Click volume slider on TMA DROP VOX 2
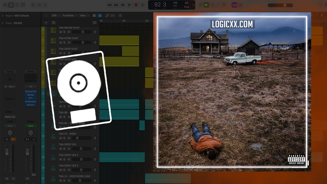Screen dimensions: 327x184 click(x=82, y=159)
